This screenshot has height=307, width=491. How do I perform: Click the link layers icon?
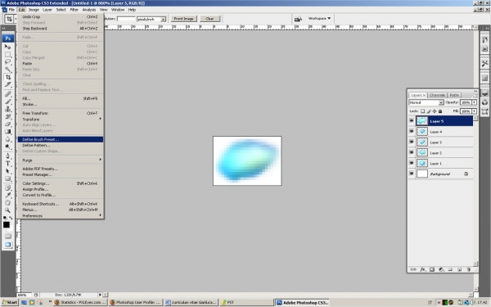tap(413, 269)
